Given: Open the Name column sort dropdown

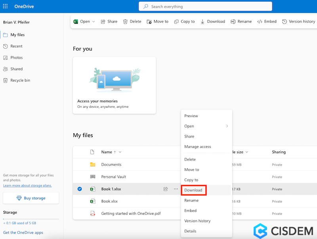Looking at the screenshot, I should [114, 152].
